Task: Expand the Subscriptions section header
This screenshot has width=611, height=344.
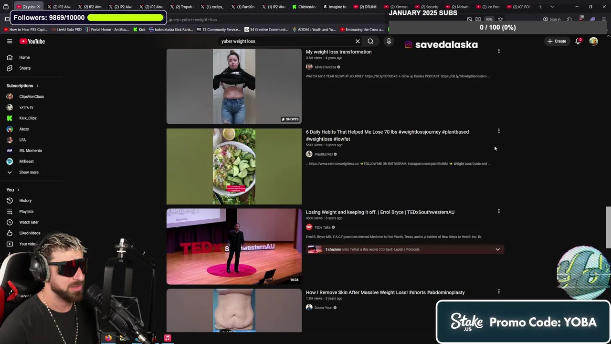Action: pos(23,86)
